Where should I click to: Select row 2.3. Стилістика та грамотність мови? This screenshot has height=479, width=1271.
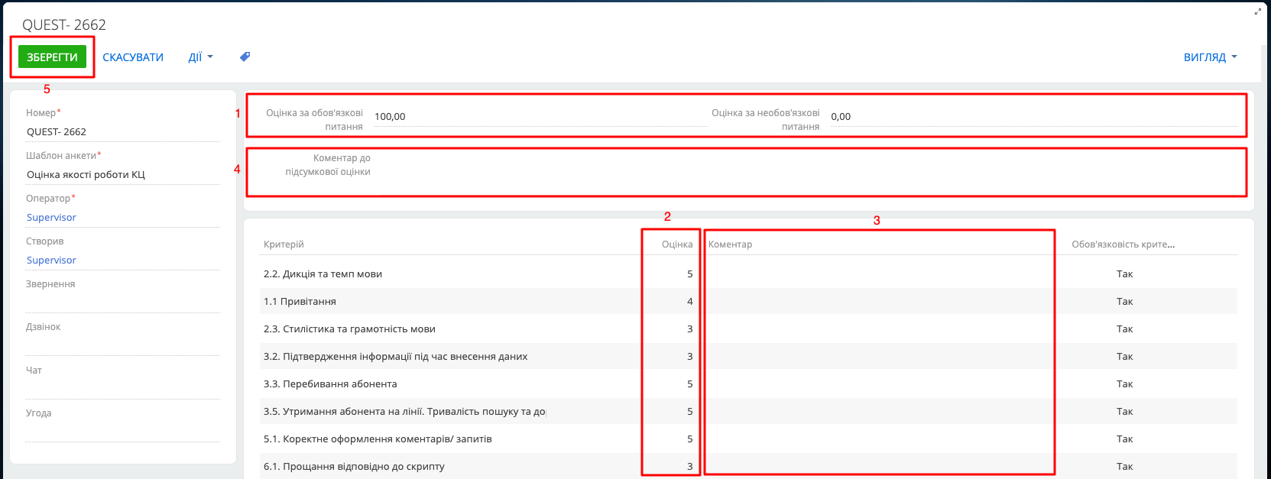point(748,329)
